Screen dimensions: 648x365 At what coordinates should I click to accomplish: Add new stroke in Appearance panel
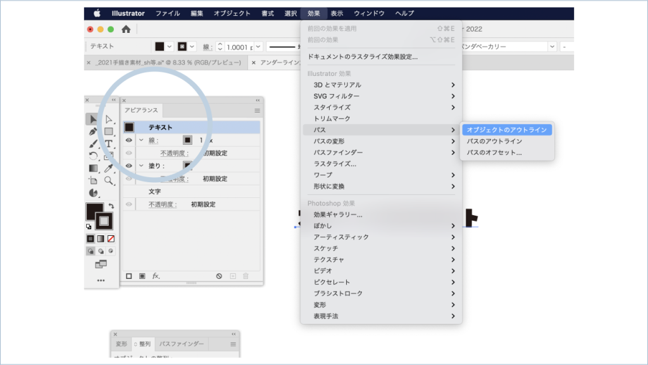[x=129, y=276]
